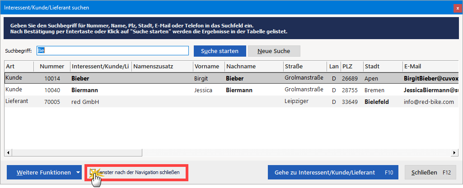The height and width of the screenshot is (188, 463).
Task: Click the Schließen F12 button
Action: (430, 172)
